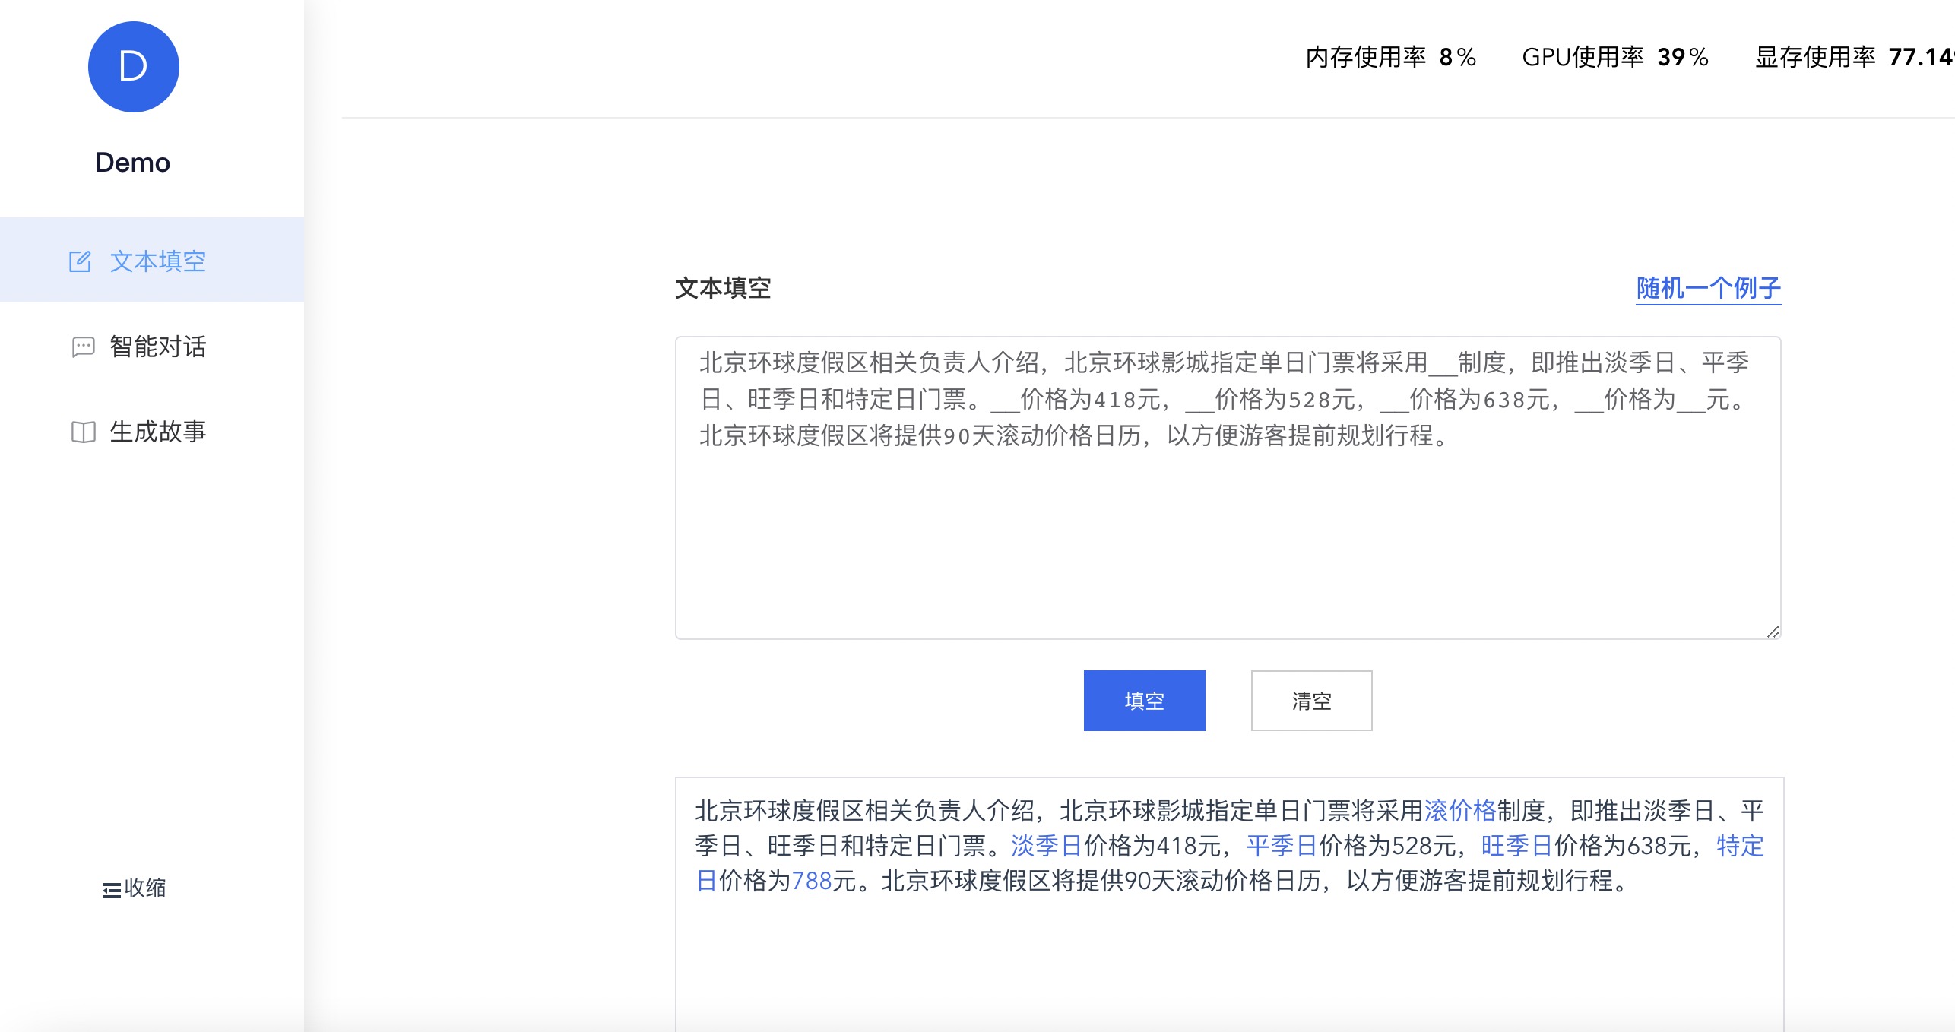Click the book icon beside 生成故事
Image resolution: width=1955 pixels, height=1032 pixels.
pyautogui.click(x=83, y=432)
